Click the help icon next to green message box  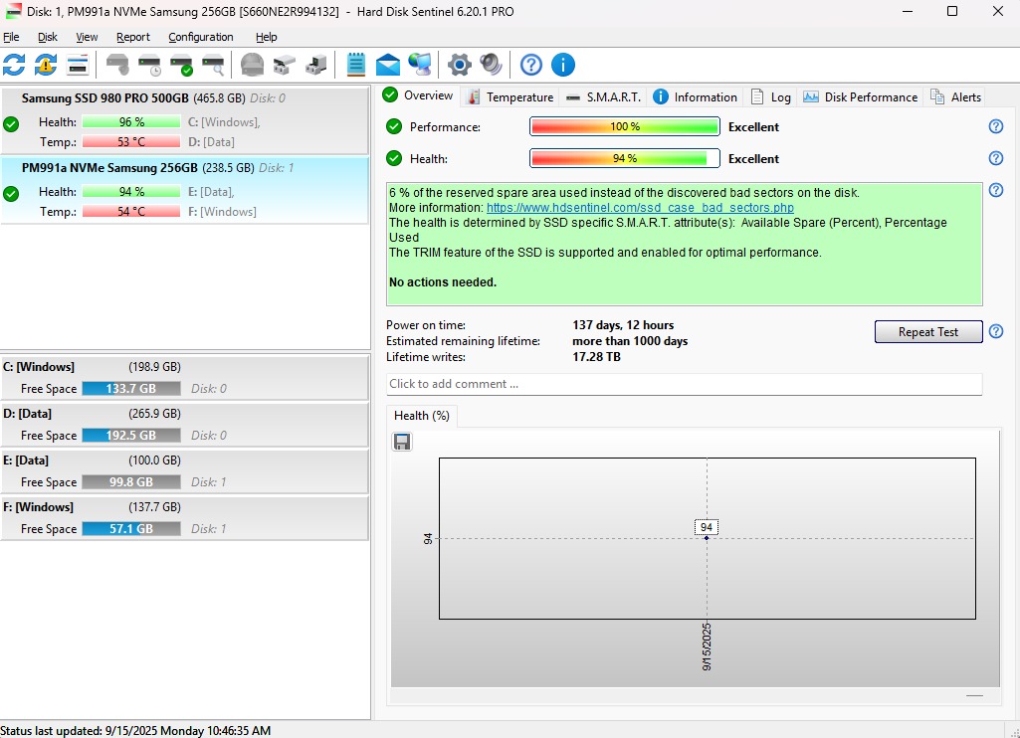point(996,190)
